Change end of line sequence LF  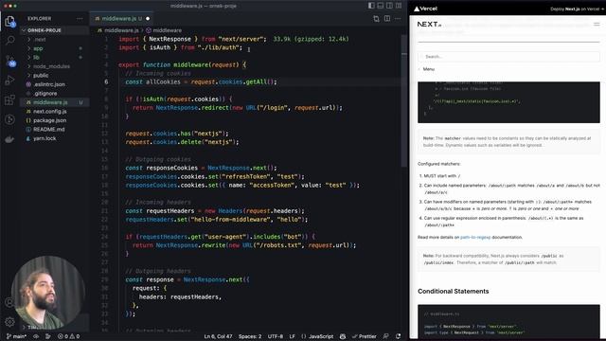[x=293, y=336]
